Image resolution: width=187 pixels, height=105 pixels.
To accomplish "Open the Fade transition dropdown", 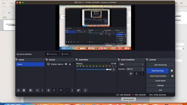I will [x=131, y=64].
